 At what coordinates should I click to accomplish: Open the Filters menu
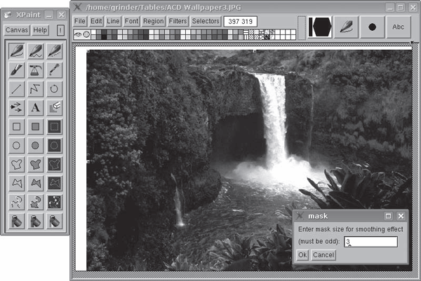(178, 21)
